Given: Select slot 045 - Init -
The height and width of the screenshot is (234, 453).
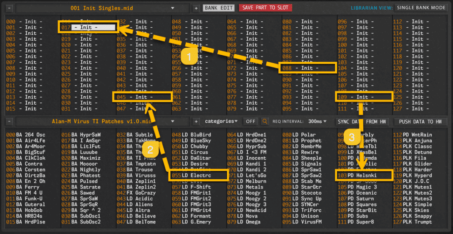Looking at the screenshot, I should pyautogui.click(x=135, y=97).
